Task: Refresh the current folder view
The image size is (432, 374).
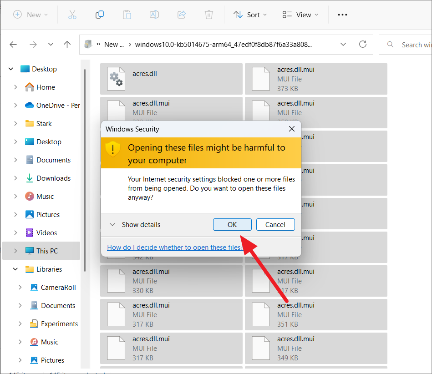Action: (362, 44)
